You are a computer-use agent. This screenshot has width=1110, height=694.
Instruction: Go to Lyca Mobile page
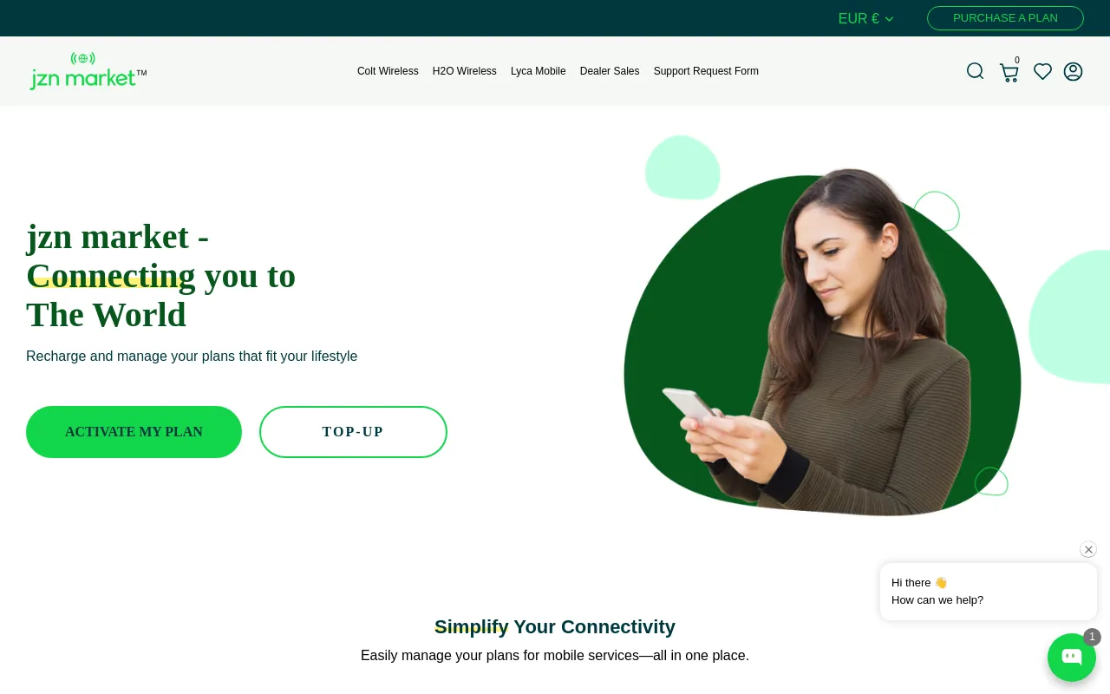pos(539,71)
